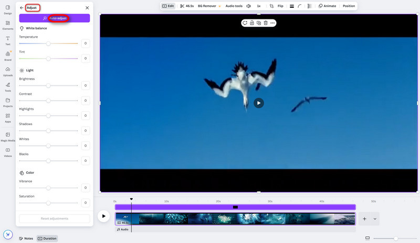This screenshot has height=243, width=420.
Task: Lock the selected video element
Action: (x=252, y=23)
